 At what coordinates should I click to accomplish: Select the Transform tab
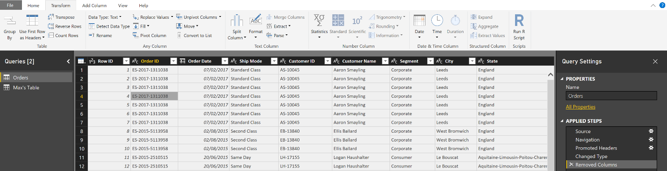61,5
